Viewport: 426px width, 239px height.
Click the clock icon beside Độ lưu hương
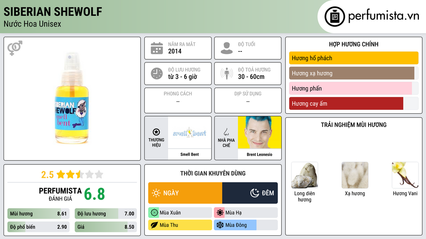click(157, 73)
